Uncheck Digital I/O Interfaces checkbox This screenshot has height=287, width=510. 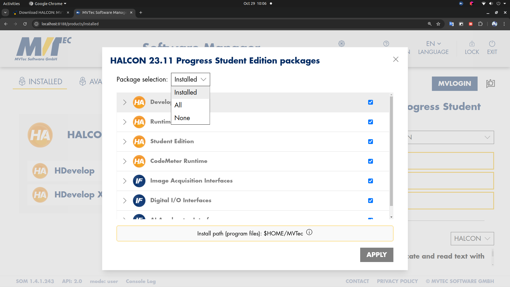point(371,201)
